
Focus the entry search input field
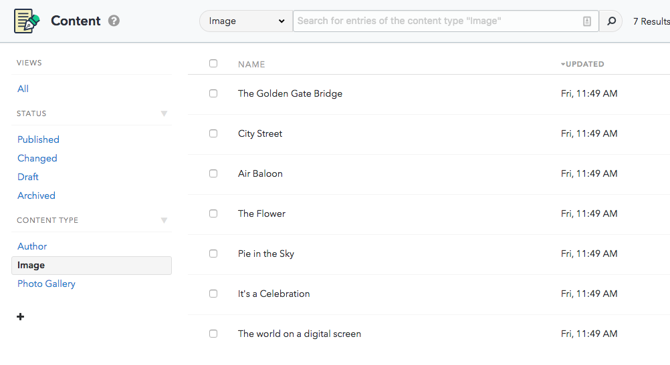tap(438, 21)
